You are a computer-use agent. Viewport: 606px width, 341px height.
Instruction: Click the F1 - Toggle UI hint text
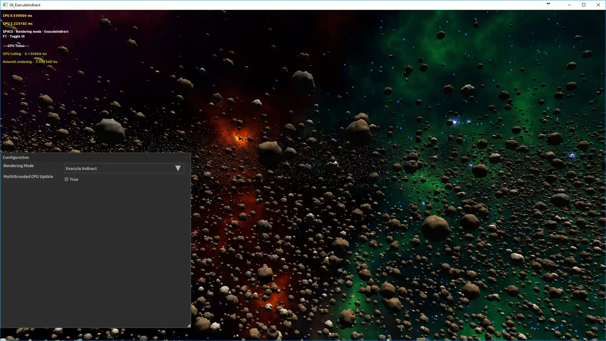(14, 37)
